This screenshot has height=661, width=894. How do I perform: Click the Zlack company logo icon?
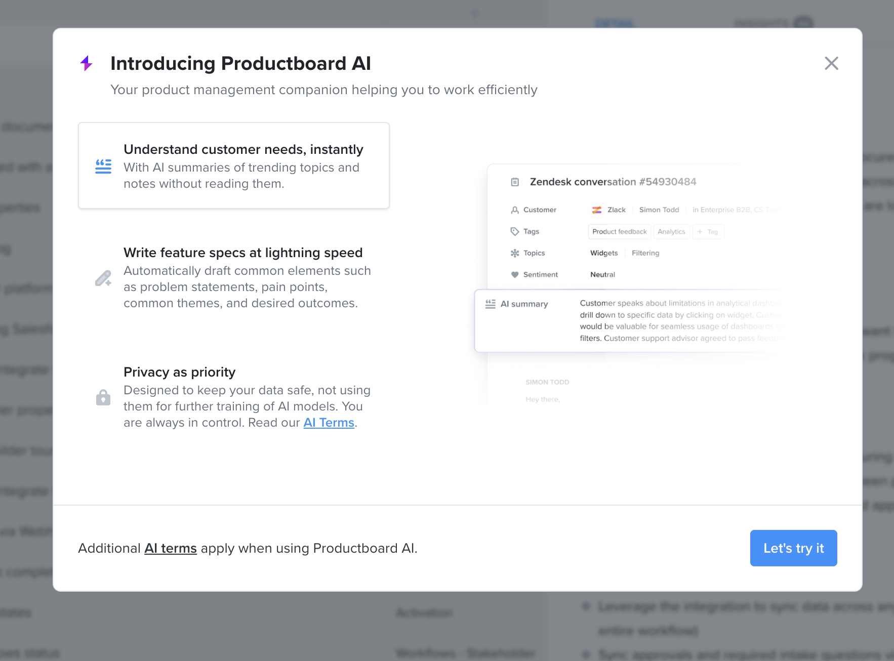coord(597,210)
